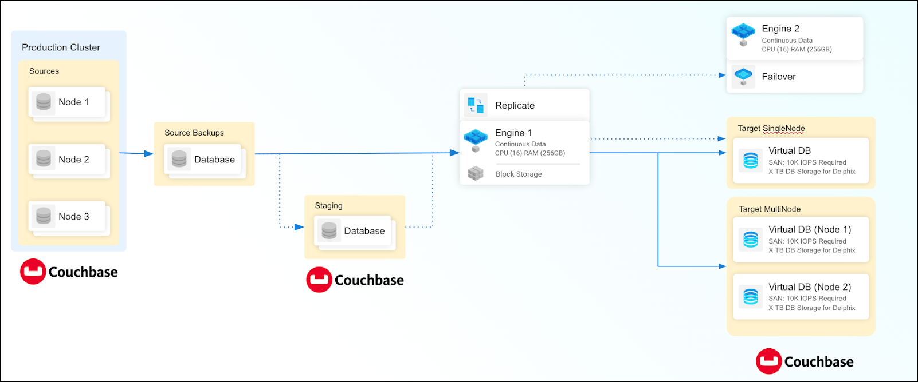Screen dimensions: 918x382
Task: Select the Staging database icon
Action: [x=329, y=230]
